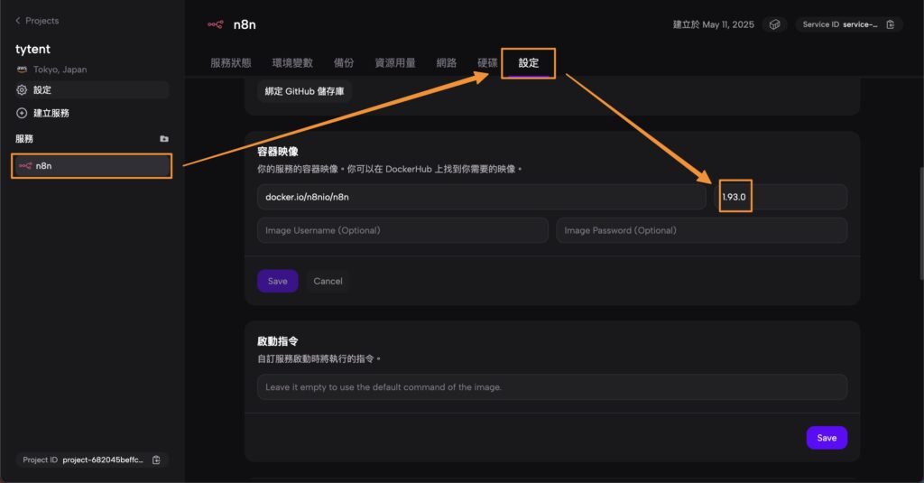Switch to the 資源用量 tab
The image size is (924, 483).
[x=395, y=62]
